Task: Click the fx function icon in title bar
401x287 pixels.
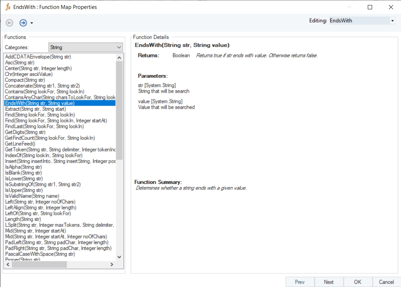Action: [8, 7]
